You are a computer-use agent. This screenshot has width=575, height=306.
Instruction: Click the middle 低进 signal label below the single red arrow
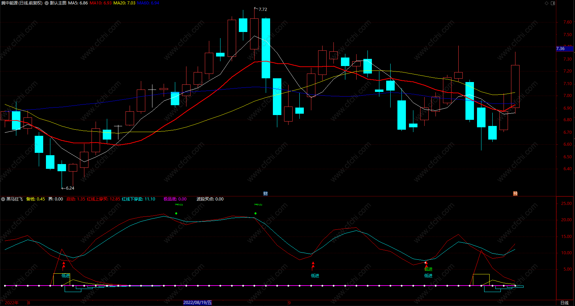tap(315, 275)
